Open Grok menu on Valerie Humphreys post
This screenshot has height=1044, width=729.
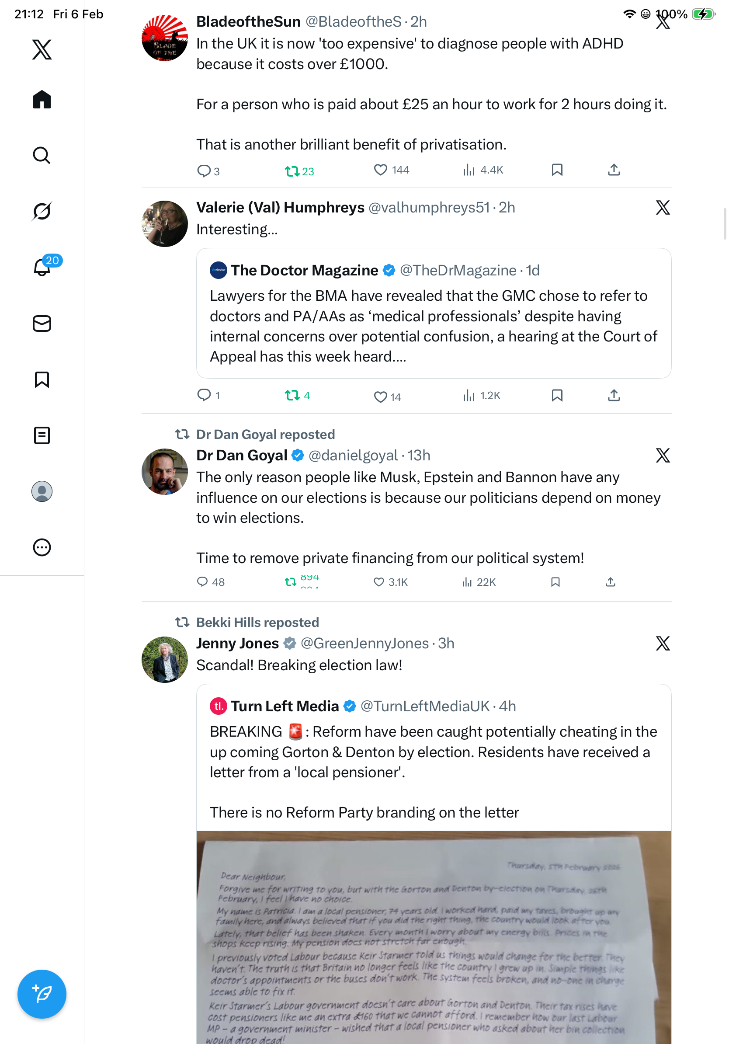point(663,208)
